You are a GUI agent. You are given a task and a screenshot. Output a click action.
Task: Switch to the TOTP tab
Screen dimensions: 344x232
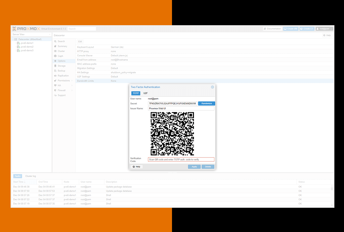click(x=136, y=93)
